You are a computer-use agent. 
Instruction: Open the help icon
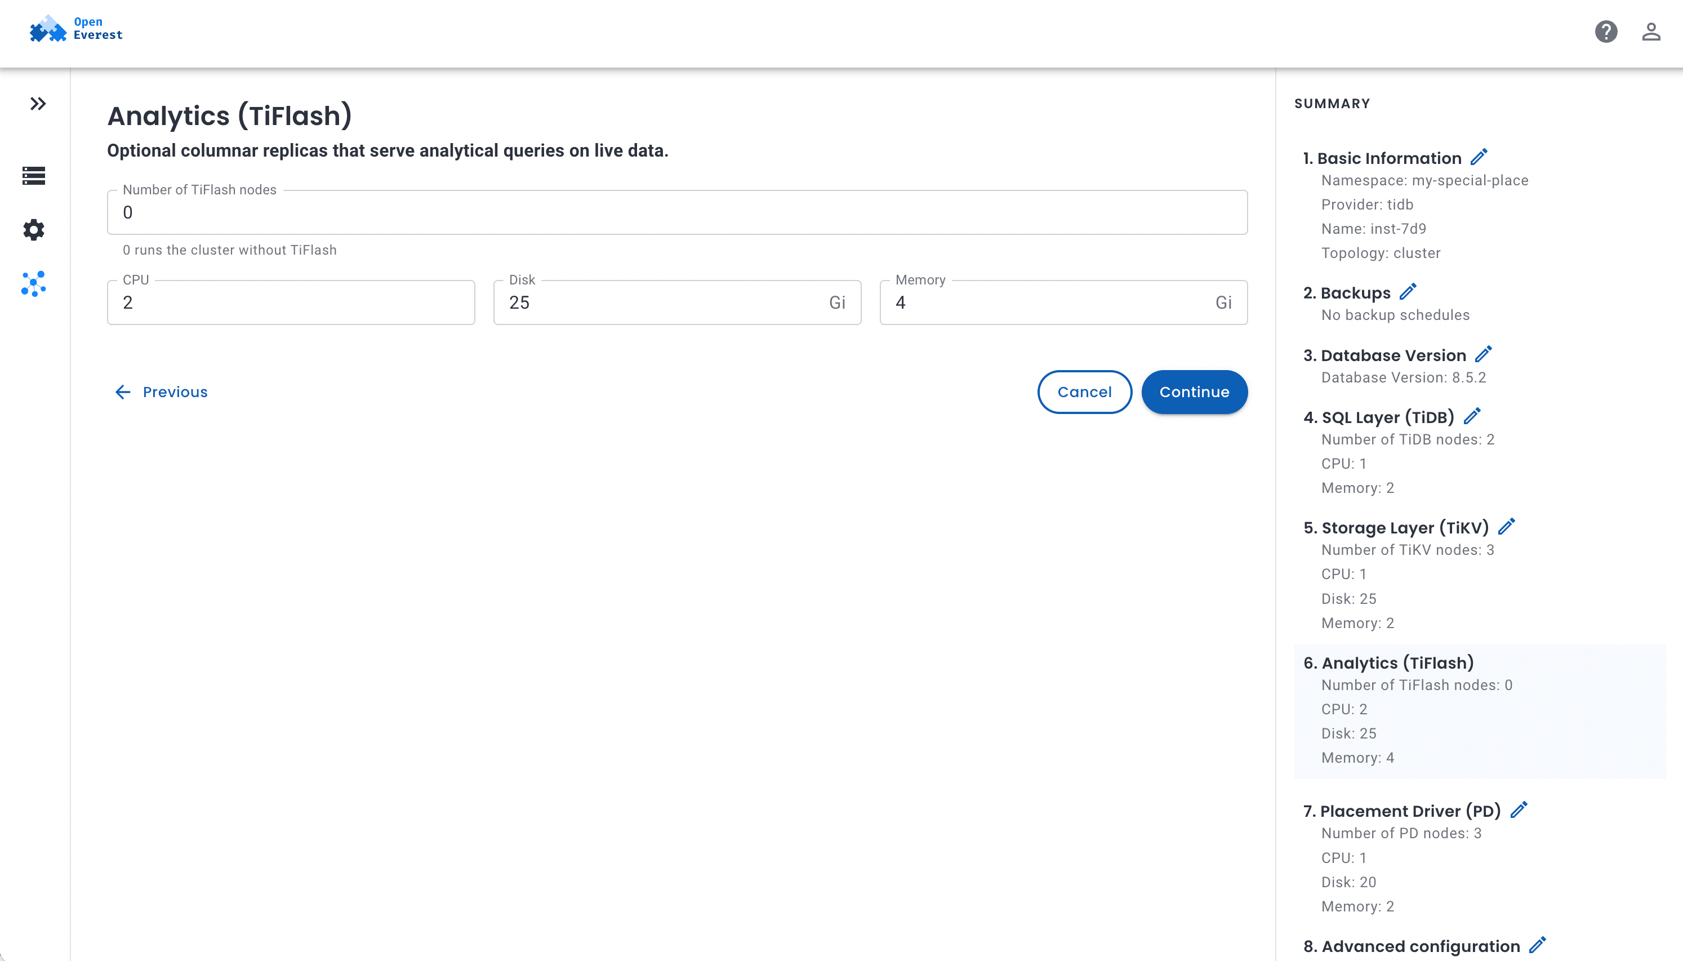1606,32
